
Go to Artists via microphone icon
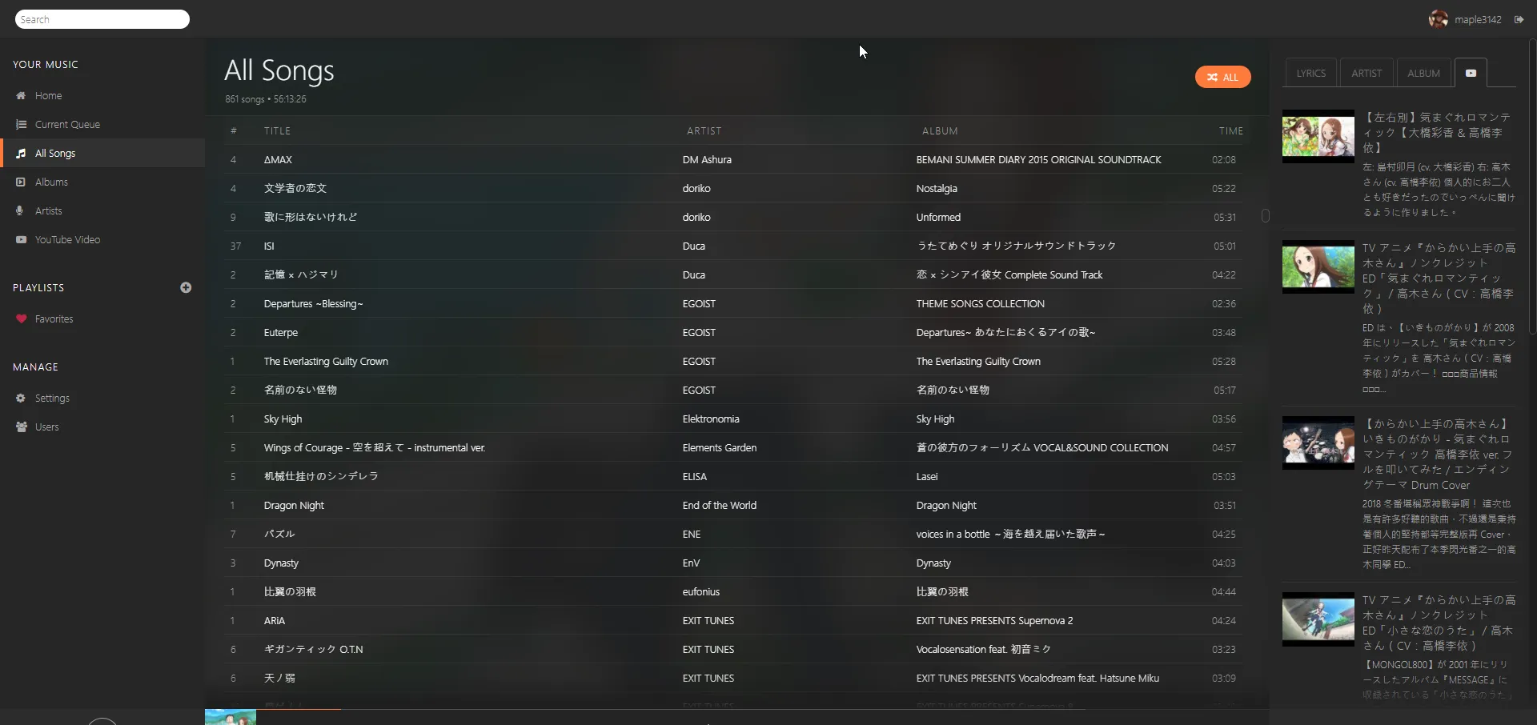(x=21, y=211)
